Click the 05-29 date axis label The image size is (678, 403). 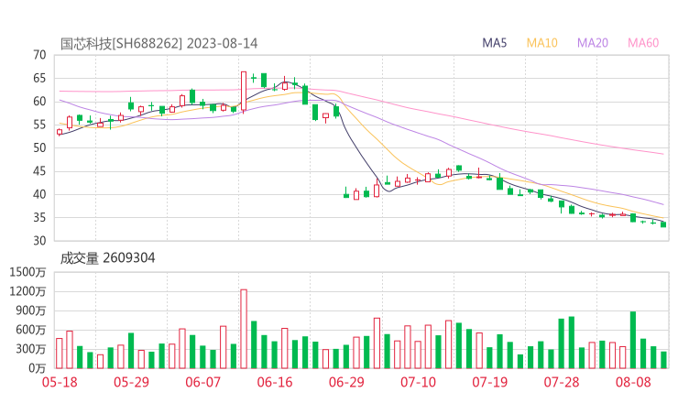point(131,382)
